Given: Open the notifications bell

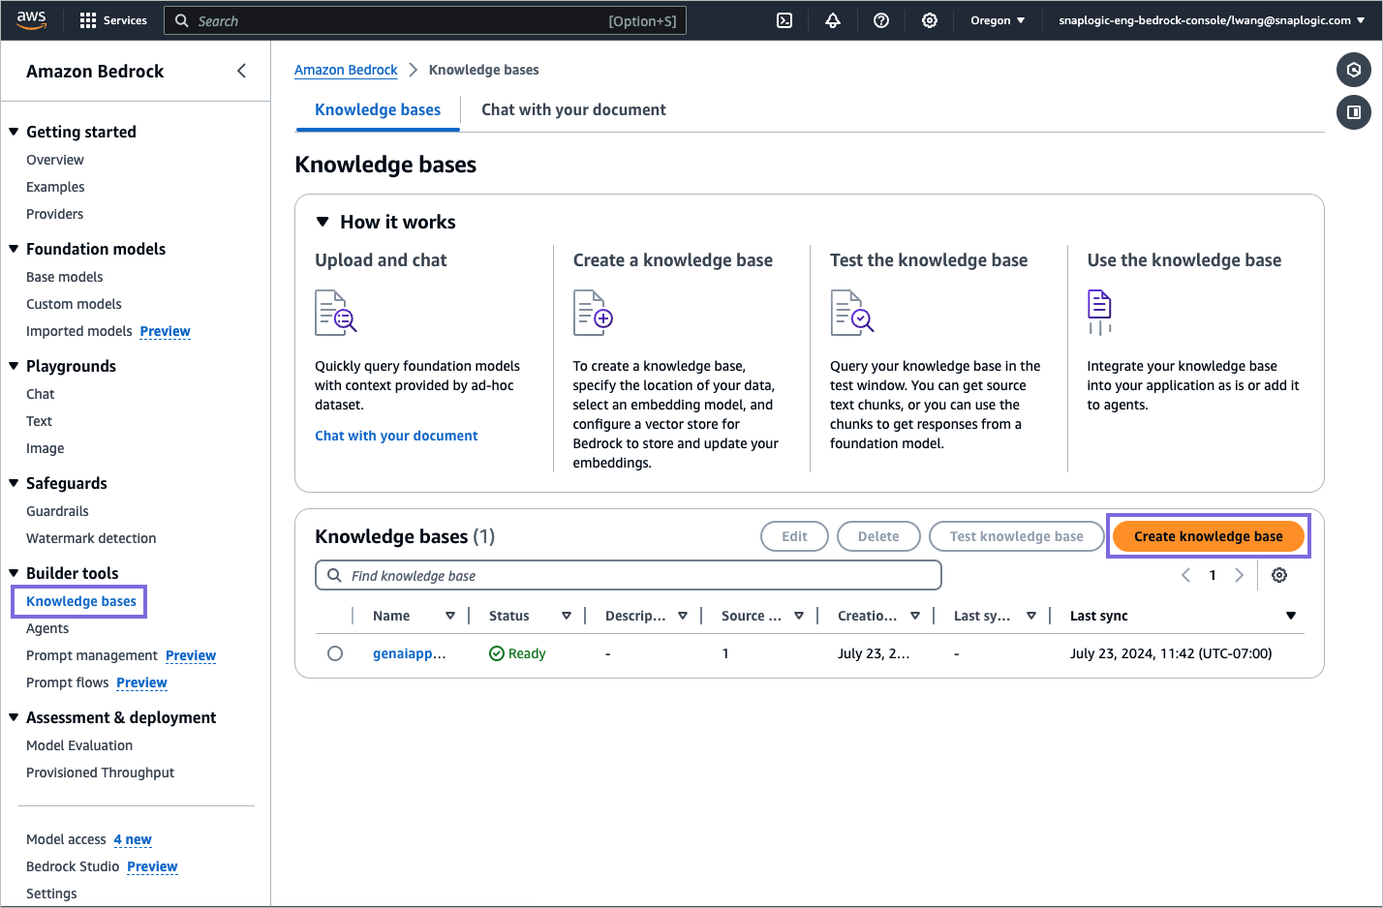Looking at the screenshot, I should [x=833, y=19].
